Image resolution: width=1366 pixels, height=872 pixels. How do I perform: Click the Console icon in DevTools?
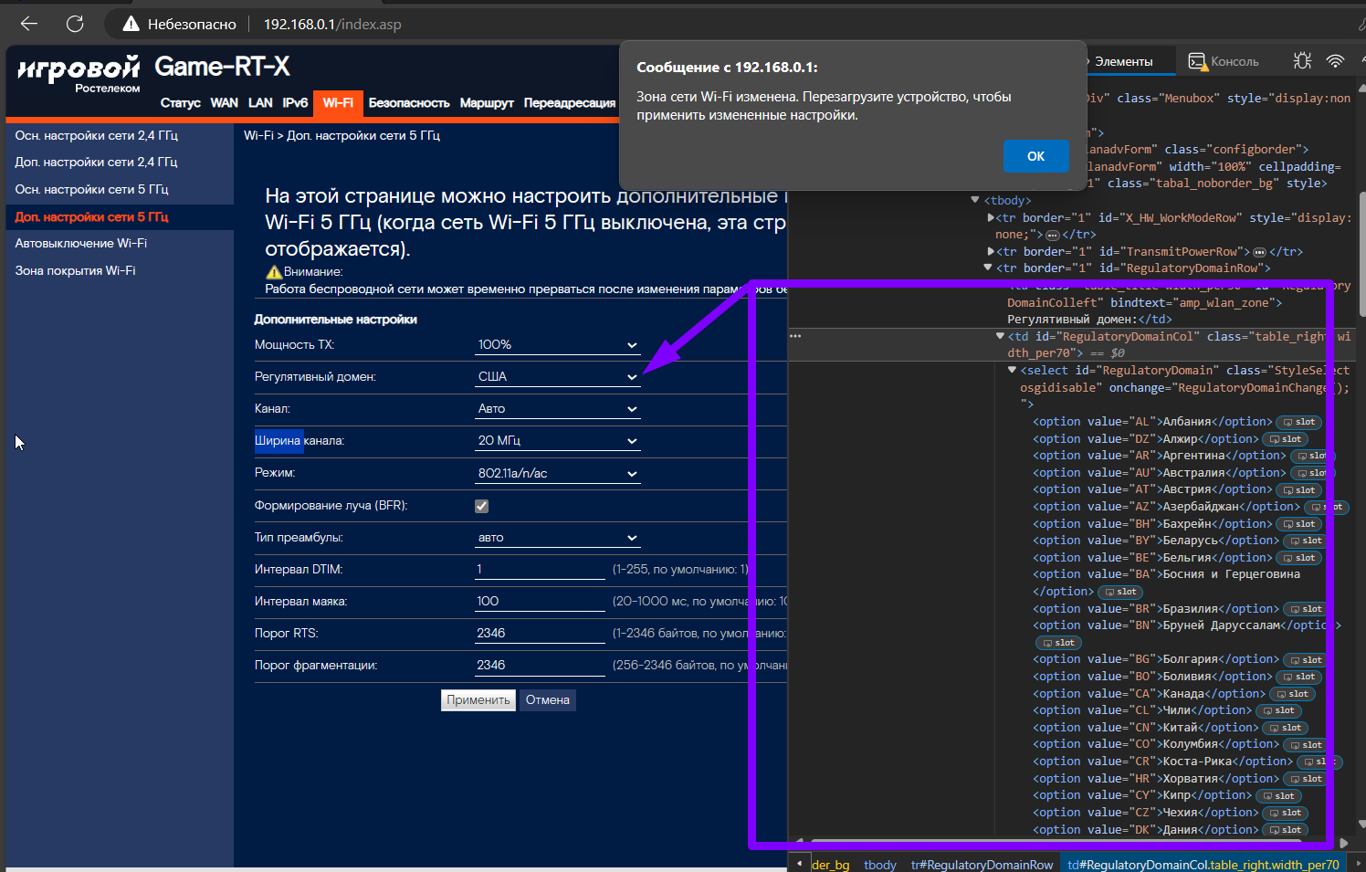[x=1196, y=61]
